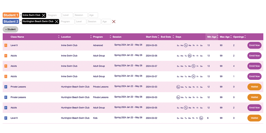This screenshot has width=266, height=133.
Task: Sort by Openings column header
Action: (x=239, y=37)
